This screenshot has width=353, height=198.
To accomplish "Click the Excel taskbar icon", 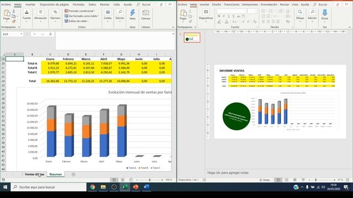I will (x=125, y=187).
